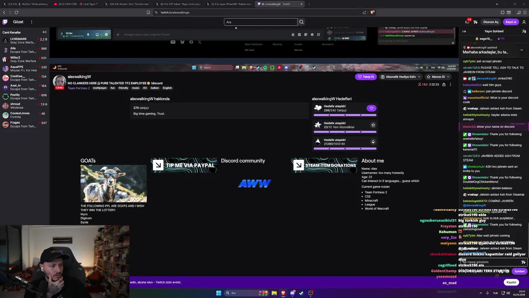Click the goat with sunglasses image
The height and width of the screenshot is (298, 529).
click(114, 183)
